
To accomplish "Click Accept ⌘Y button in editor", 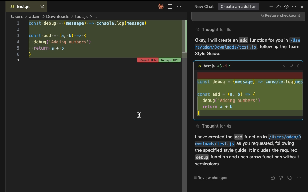I will (x=169, y=60).
